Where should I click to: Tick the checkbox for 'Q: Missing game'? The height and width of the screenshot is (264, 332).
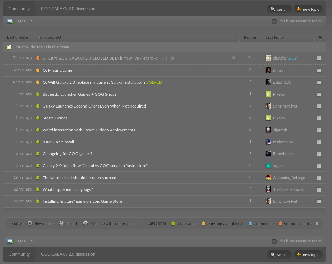[319, 70]
